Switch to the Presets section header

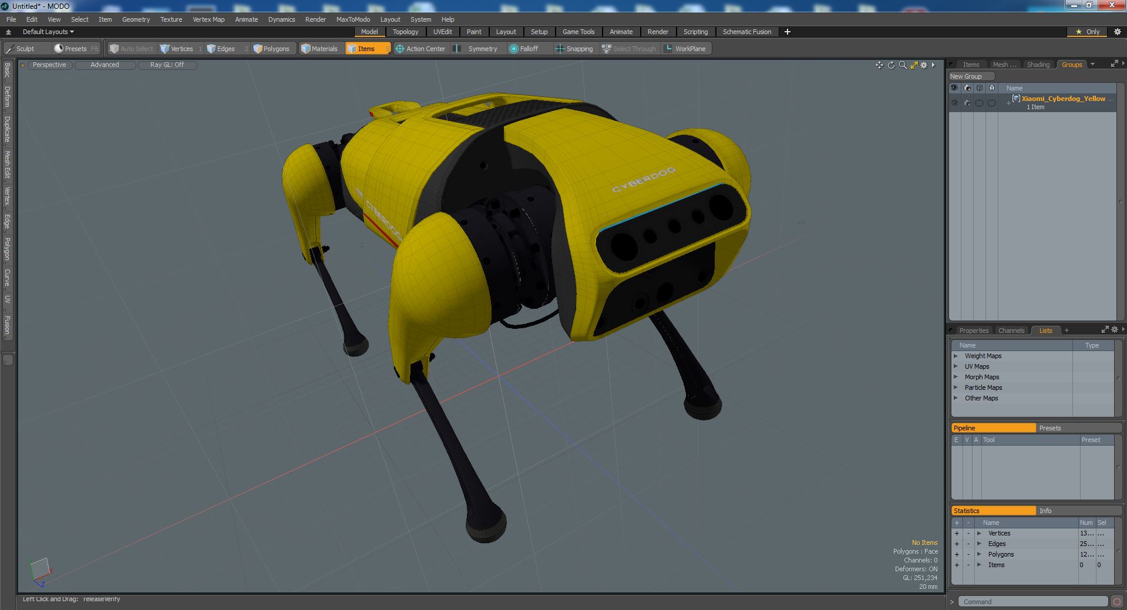click(x=1079, y=428)
